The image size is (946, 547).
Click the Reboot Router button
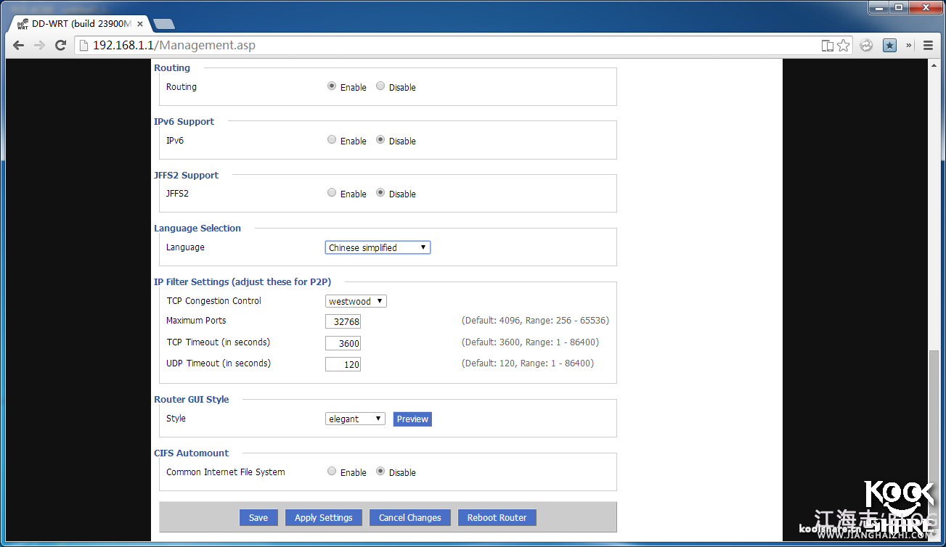coord(497,517)
